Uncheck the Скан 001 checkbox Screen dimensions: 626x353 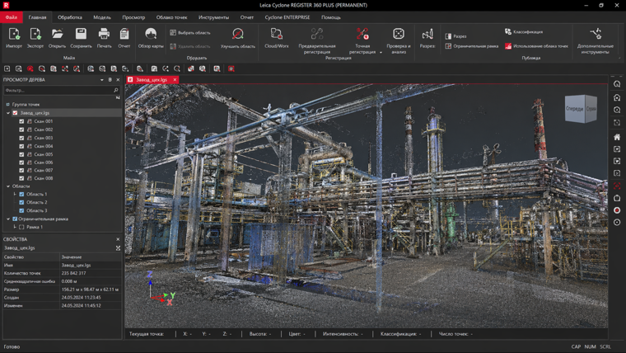point(21,121)
